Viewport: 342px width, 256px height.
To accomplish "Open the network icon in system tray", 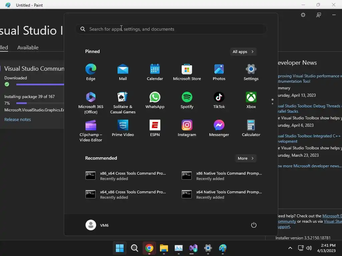I will (301, 248).
